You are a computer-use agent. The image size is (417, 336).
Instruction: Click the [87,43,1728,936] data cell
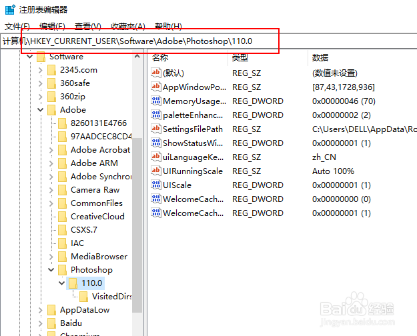pyautogui.click(x=344, y=87)
